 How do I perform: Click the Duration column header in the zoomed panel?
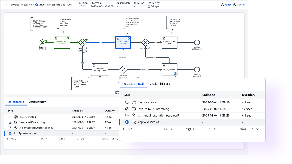(248, 95)
